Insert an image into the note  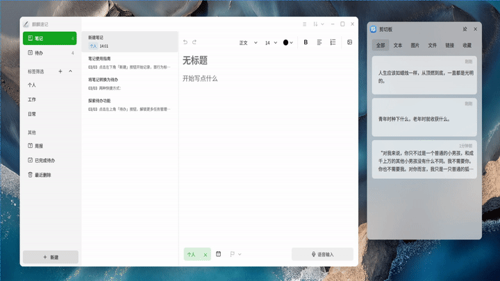349,42
